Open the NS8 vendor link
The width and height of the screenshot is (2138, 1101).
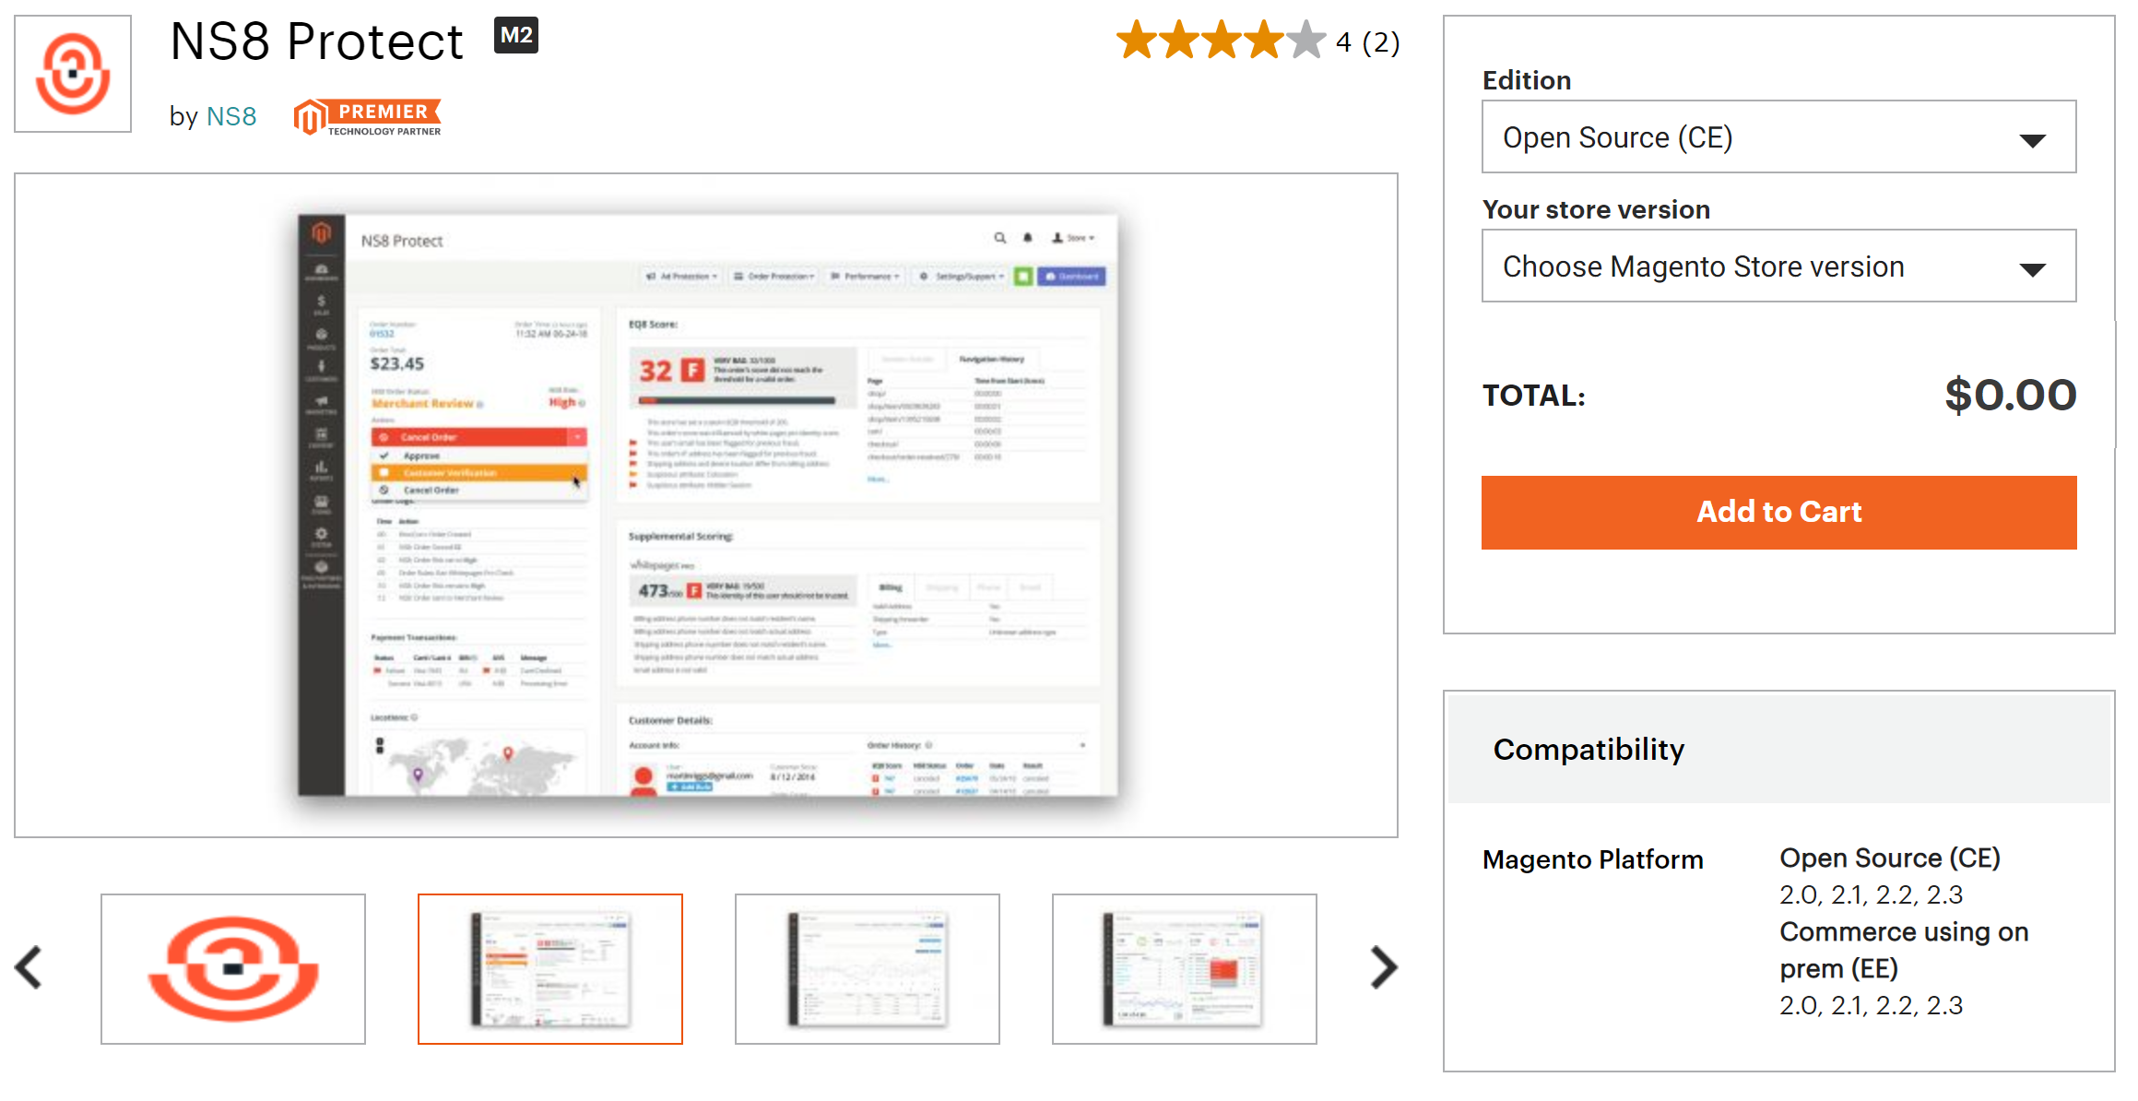[x=231, y=117]
